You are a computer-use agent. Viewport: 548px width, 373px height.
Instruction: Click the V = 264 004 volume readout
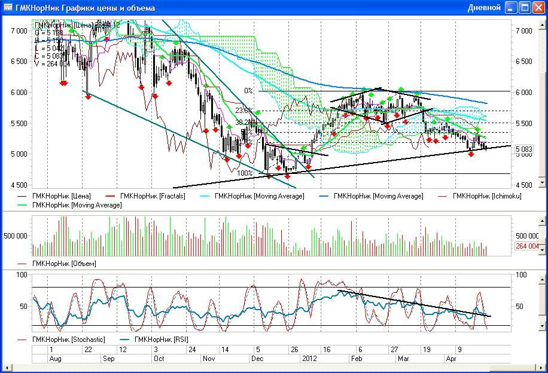point(53,64)
